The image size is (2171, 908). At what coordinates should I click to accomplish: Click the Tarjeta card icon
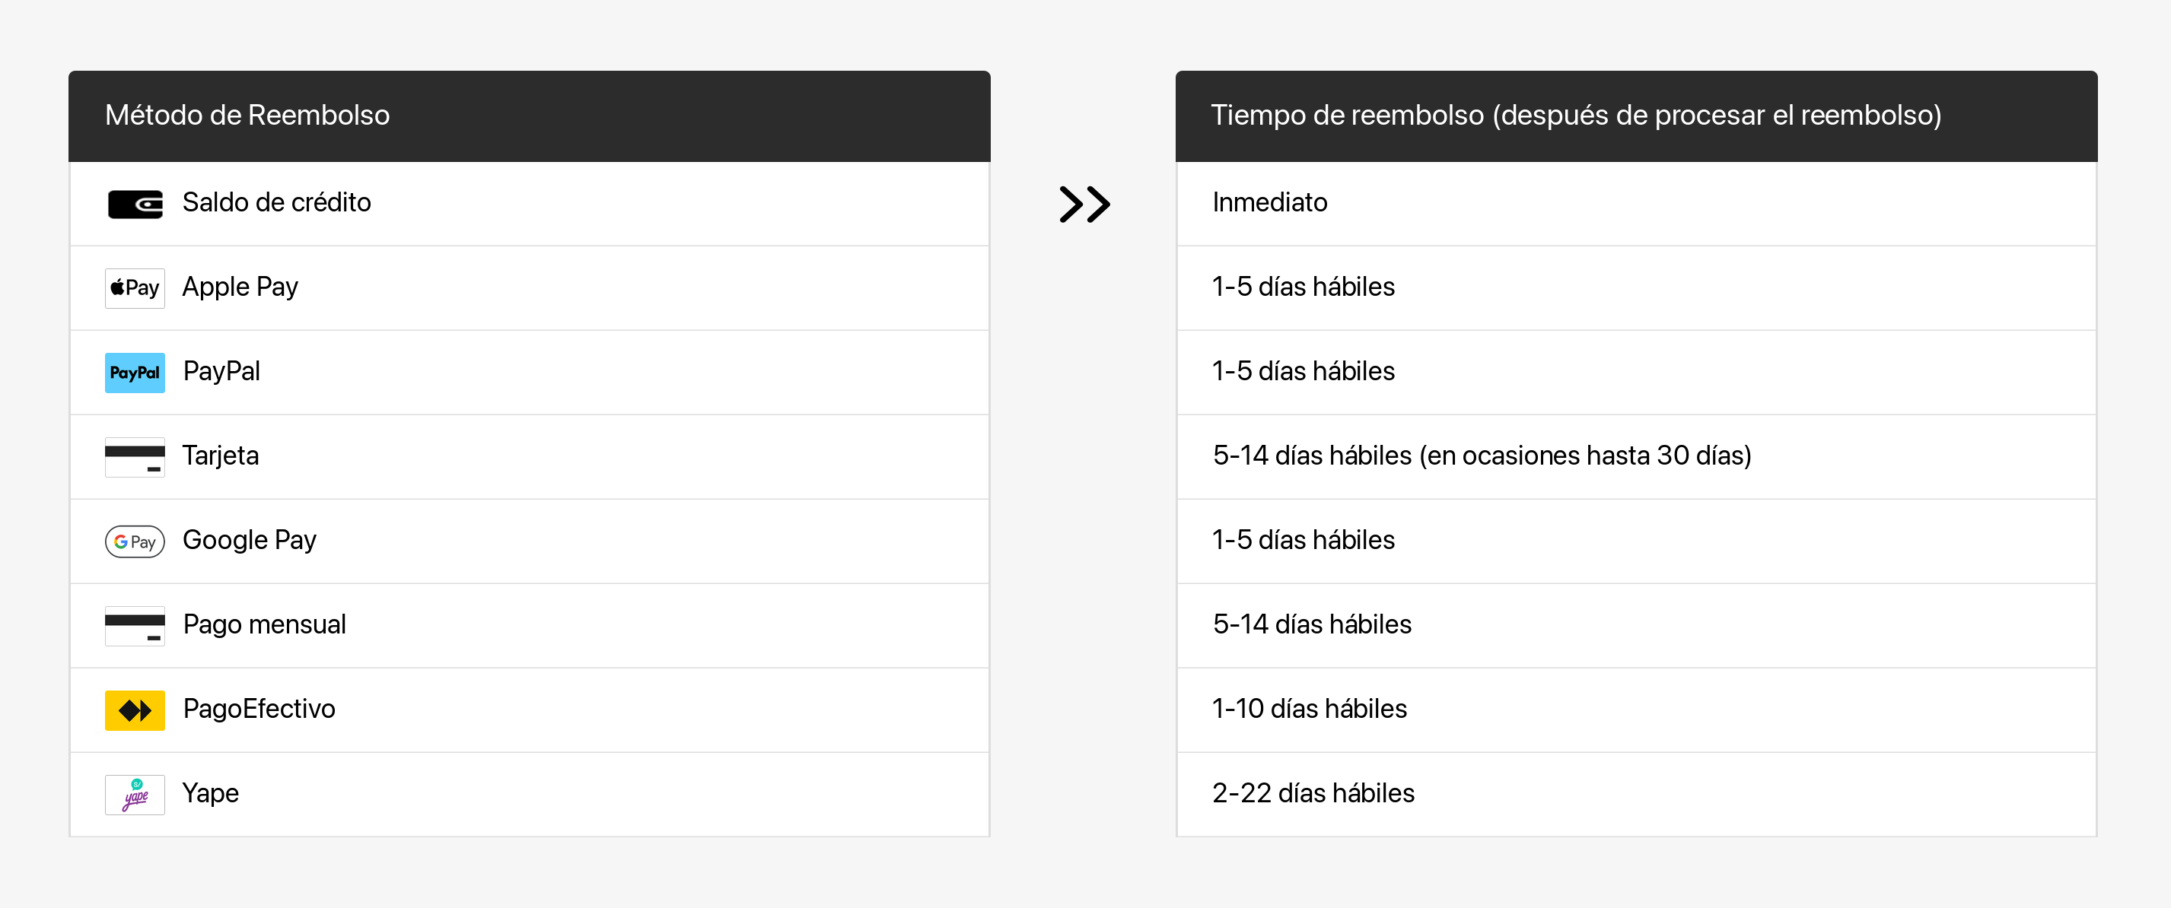point(135,456)
